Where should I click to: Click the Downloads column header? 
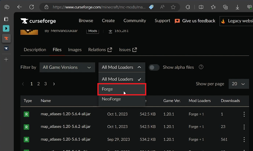(230, 100)
